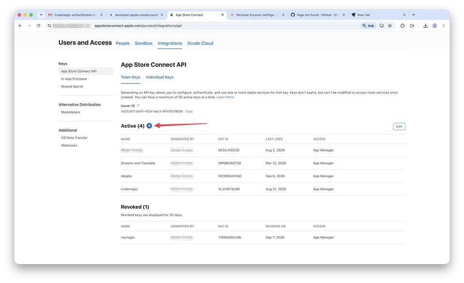Click the blue plus icon beside Active (4)
Screen dimensions: 464x283
tap(149, 126)
